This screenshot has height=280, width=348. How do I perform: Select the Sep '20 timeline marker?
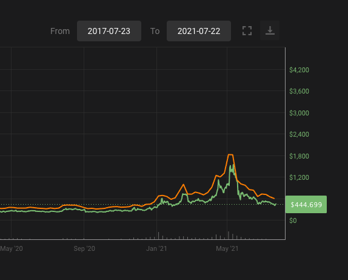click(84, 248)
